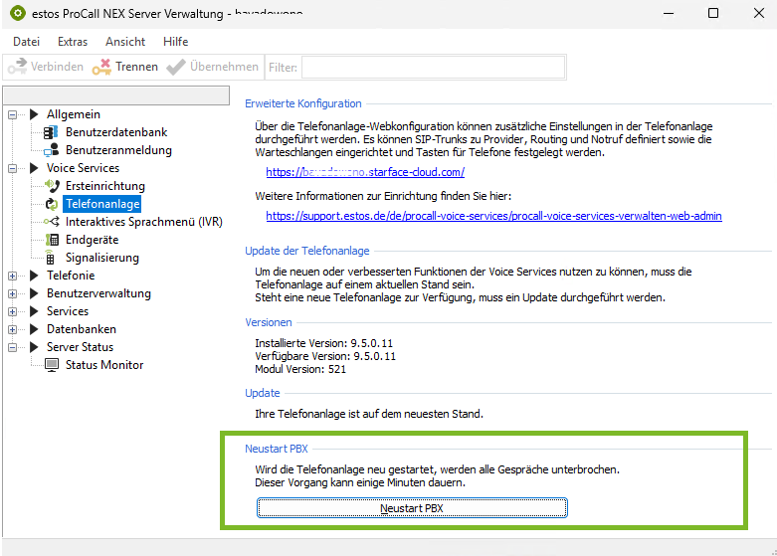777x556 pixels.
Task: Open the Extras menu
Action: (73, 42)
